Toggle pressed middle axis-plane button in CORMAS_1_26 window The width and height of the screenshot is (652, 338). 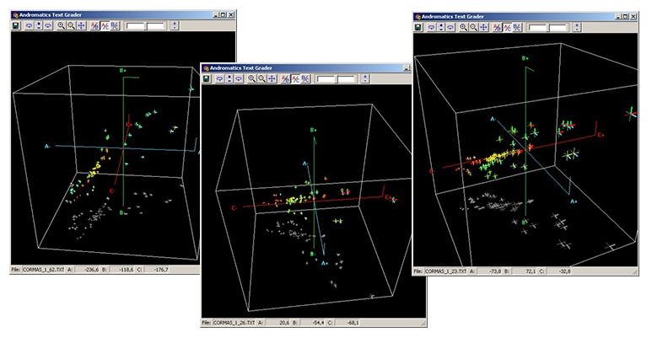[x=295, y=78]
